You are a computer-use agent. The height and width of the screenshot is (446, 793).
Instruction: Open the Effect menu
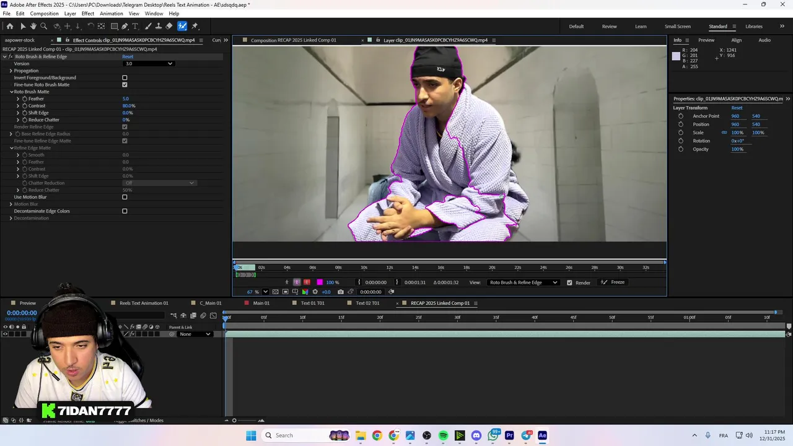point(87,14)
